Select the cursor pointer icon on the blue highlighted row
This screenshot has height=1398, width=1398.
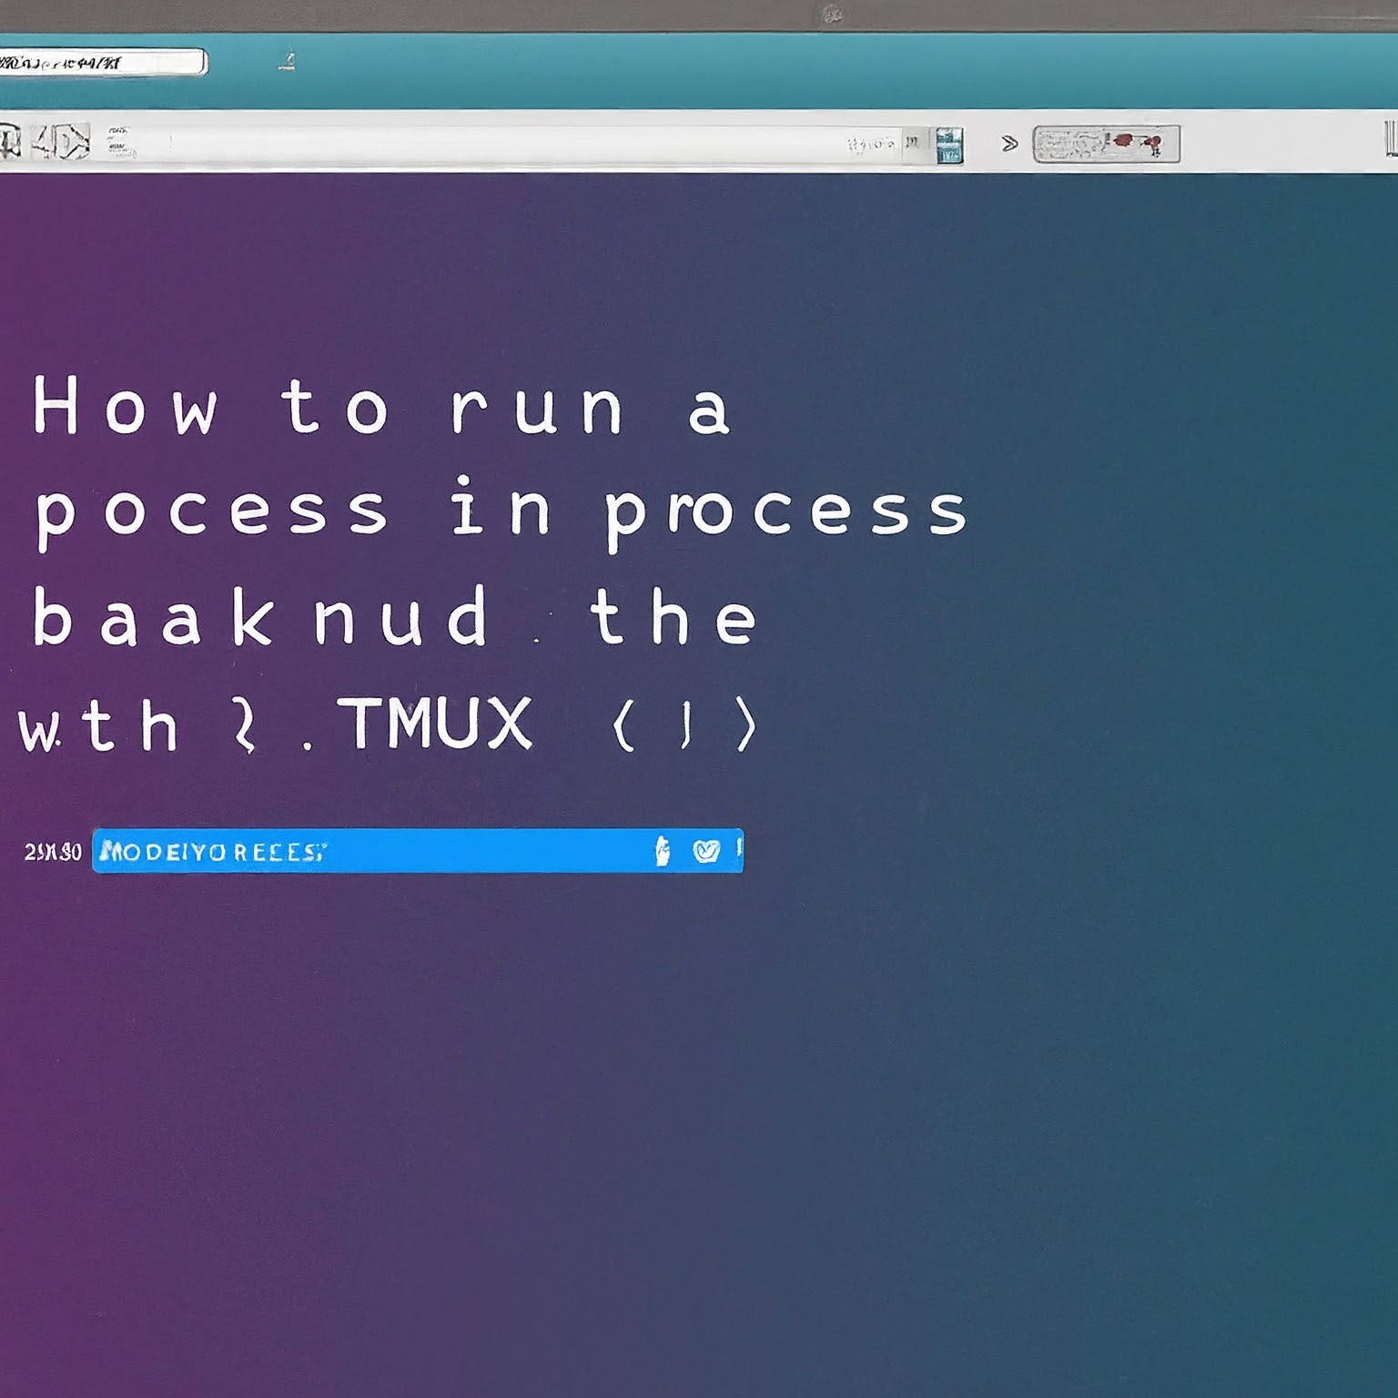click(x=662, y=849)
